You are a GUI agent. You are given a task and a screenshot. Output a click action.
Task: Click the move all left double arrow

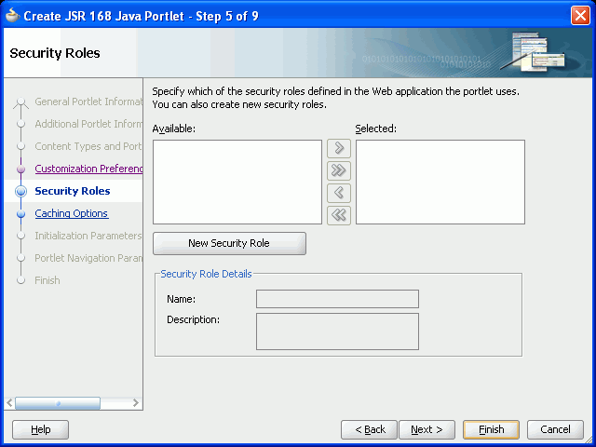tap(339, 216)
